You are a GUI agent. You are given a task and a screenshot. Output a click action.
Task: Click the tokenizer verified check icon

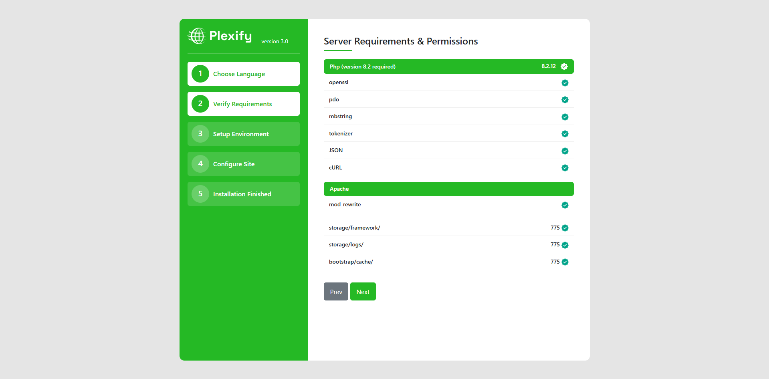point(565,134)
